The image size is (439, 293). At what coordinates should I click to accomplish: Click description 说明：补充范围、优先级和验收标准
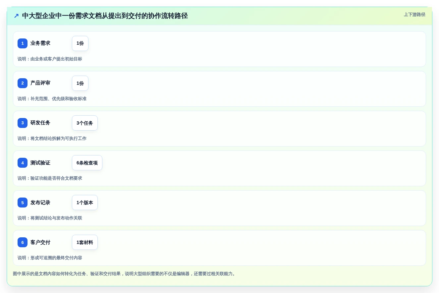[x=52, y=99]
